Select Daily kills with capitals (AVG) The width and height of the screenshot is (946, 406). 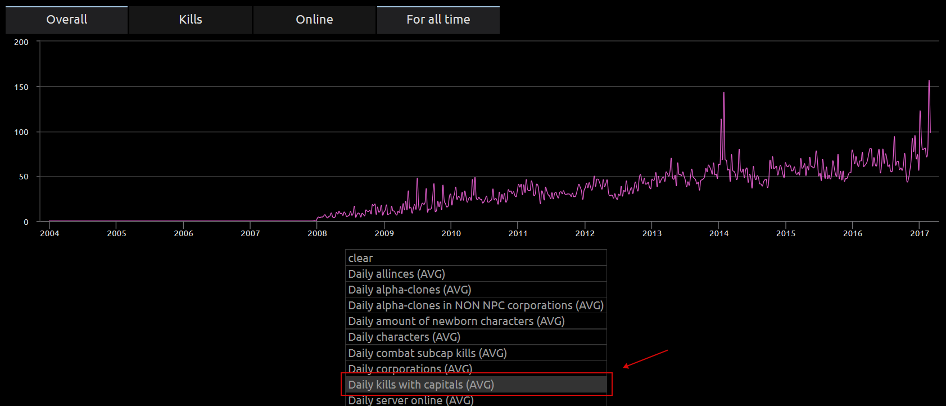(x=476, y=385)
